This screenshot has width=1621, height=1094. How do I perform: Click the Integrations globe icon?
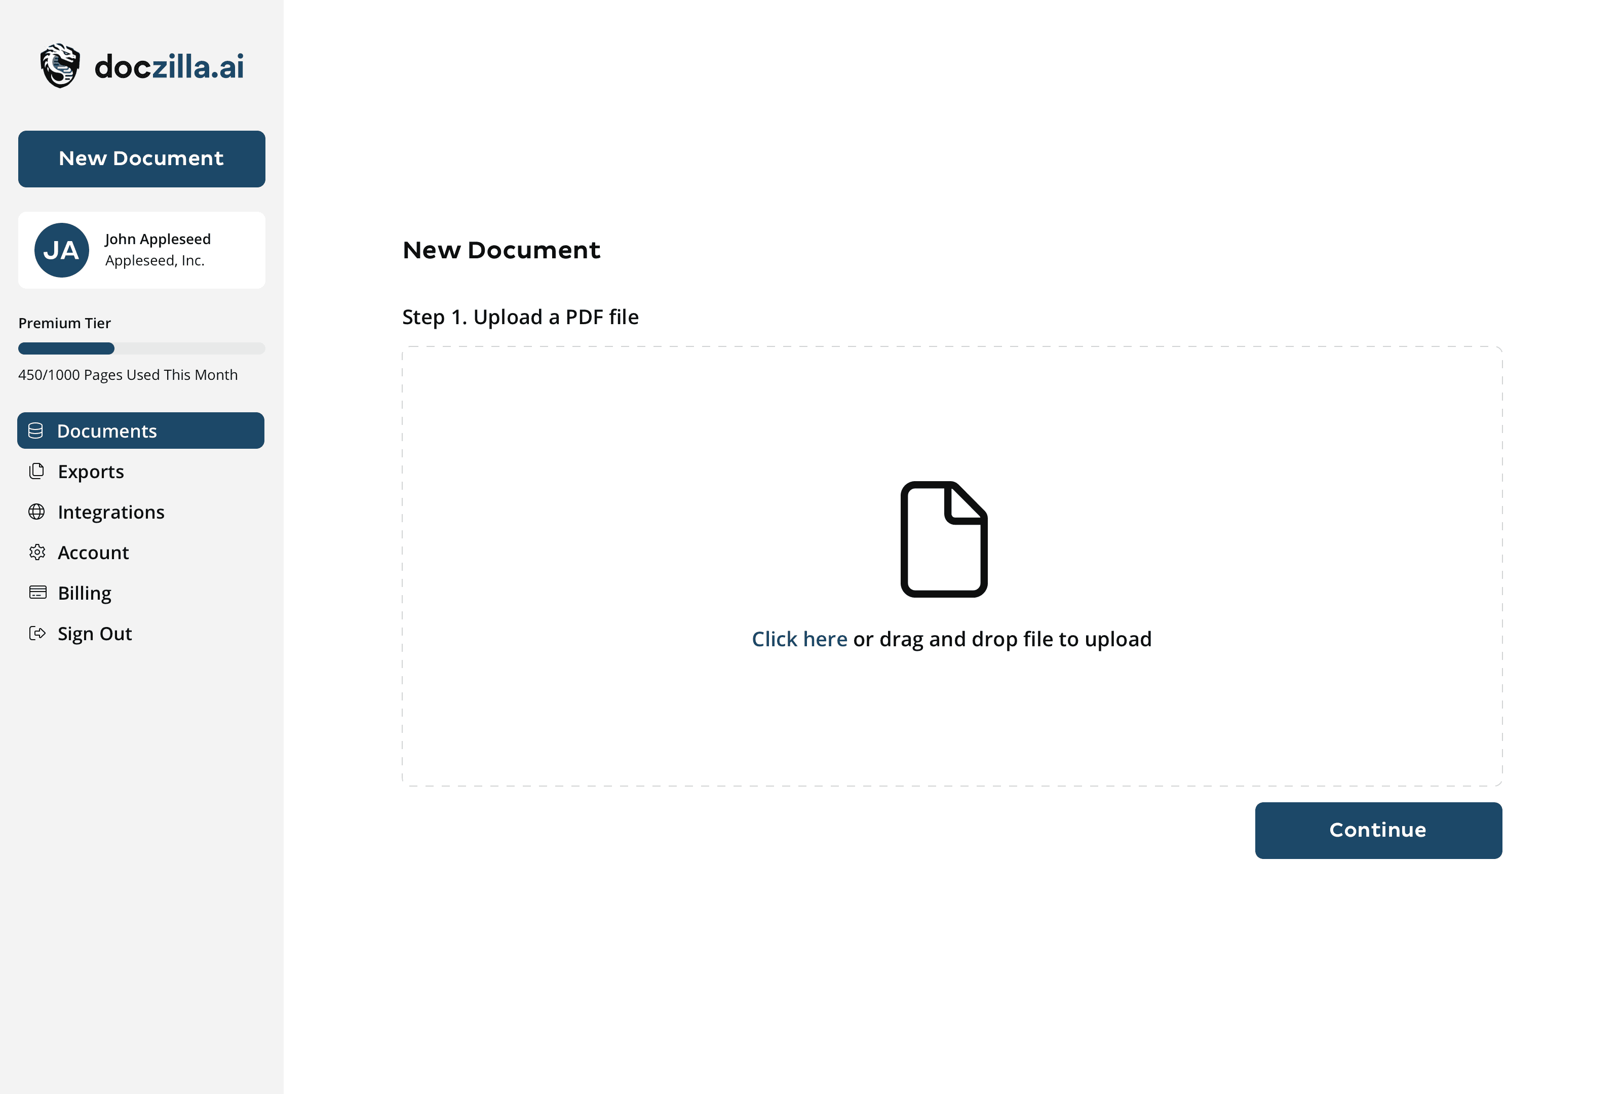[36, 512]
